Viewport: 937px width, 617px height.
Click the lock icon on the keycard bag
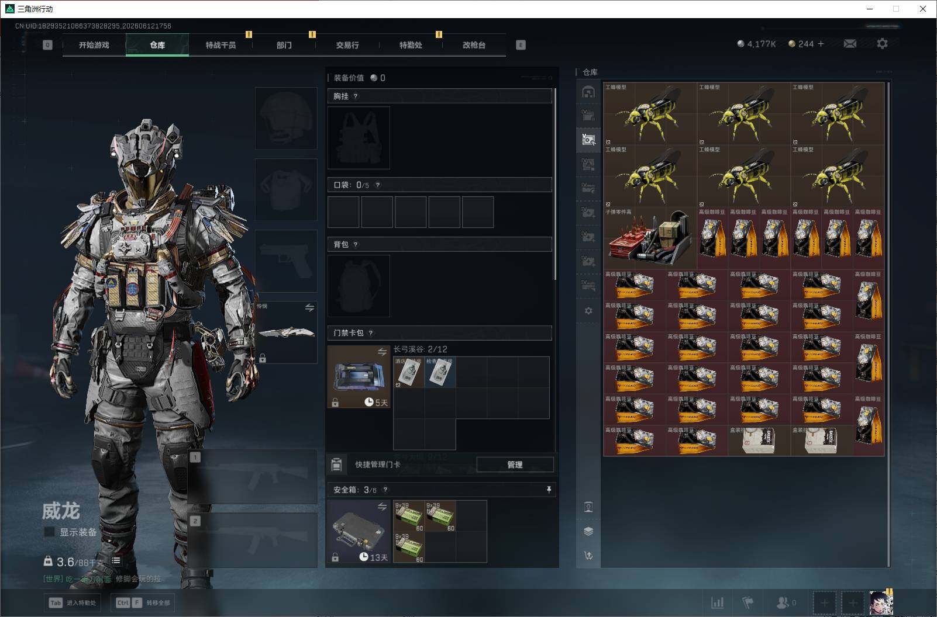pyautogui.click(x=335, y=402)
